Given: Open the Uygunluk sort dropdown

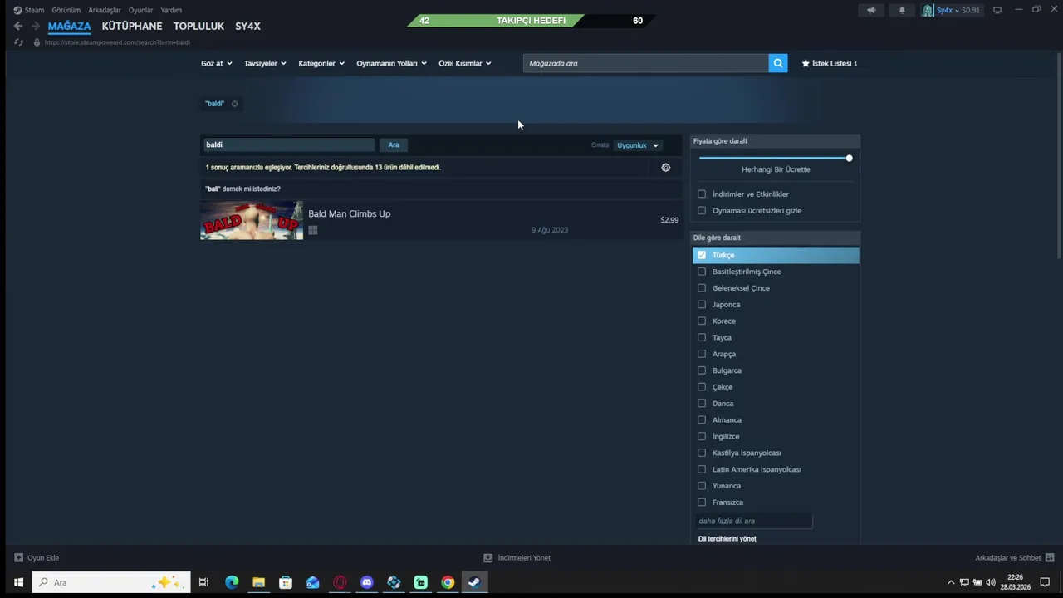Looking at the screenshot, I should 638,145.
